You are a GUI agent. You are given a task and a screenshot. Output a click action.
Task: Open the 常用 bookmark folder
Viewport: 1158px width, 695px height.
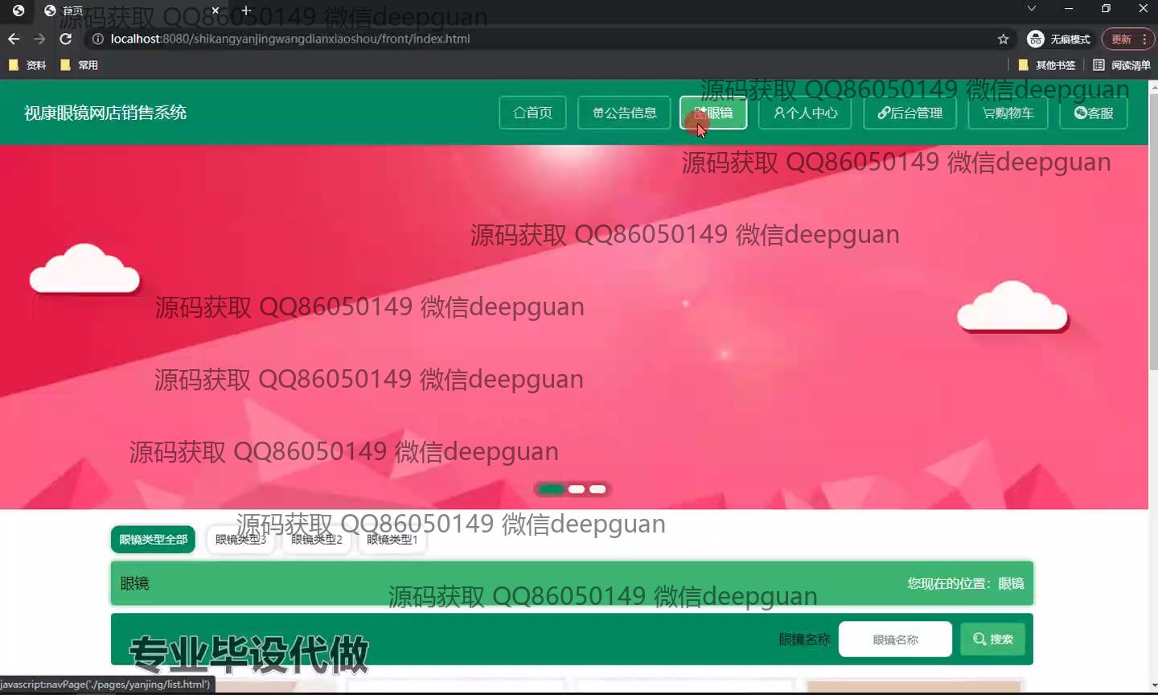pyautogui.click(x=80, y=65)
